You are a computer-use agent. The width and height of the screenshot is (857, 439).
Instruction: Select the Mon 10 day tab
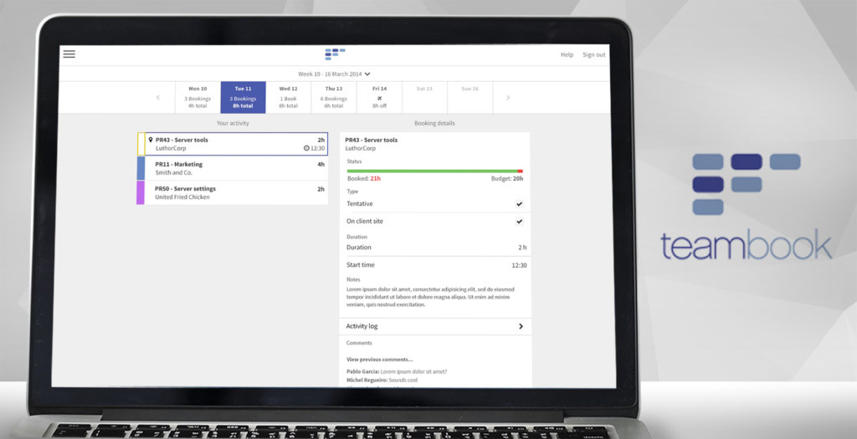tap(198, 97)
